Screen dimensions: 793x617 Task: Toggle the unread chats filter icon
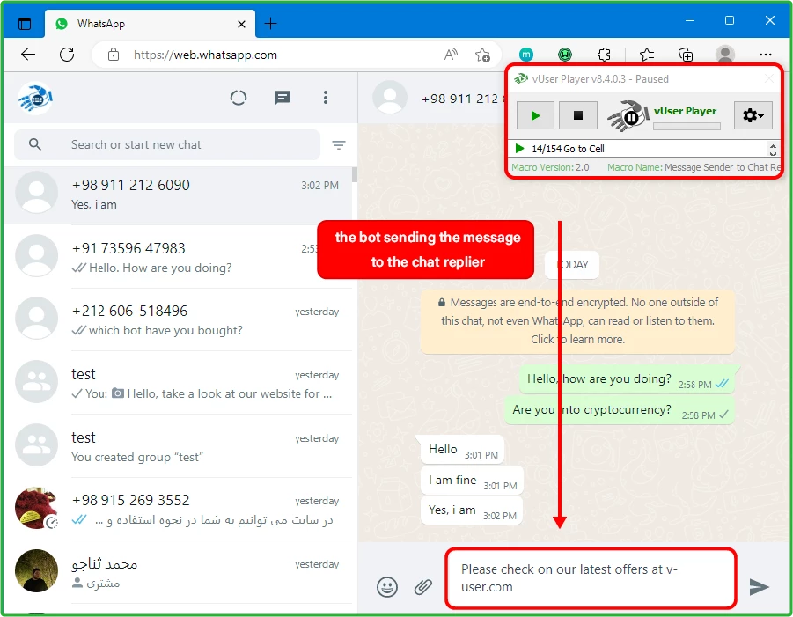(x=338, y=145)
